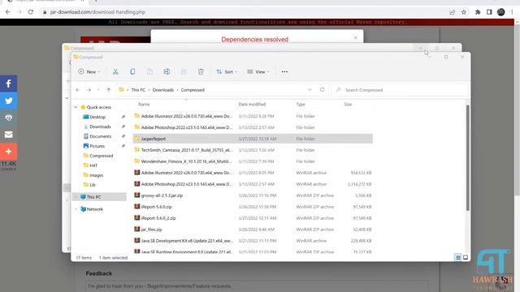Go up one folder level arrow
This screenshot has width=520, height=292.
pos(108,90)
